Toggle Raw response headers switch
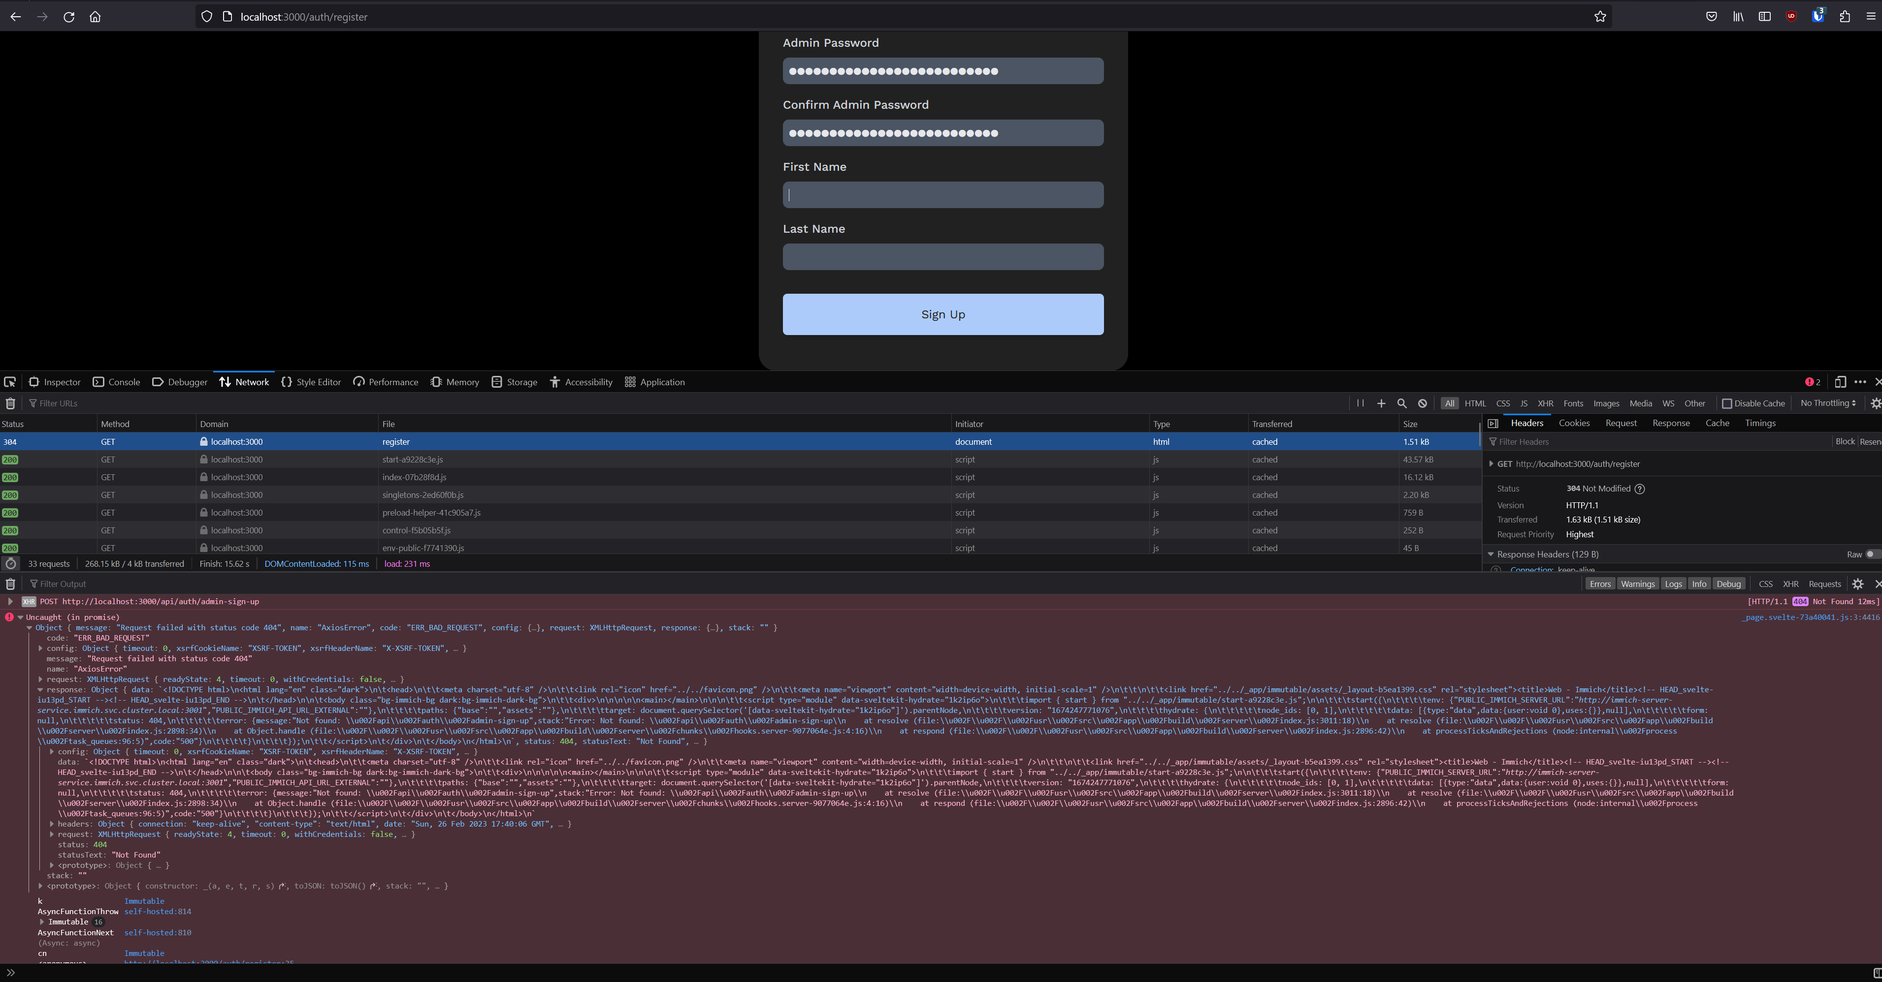Viewport: 1882px width, 982px height. [1871, 554]
